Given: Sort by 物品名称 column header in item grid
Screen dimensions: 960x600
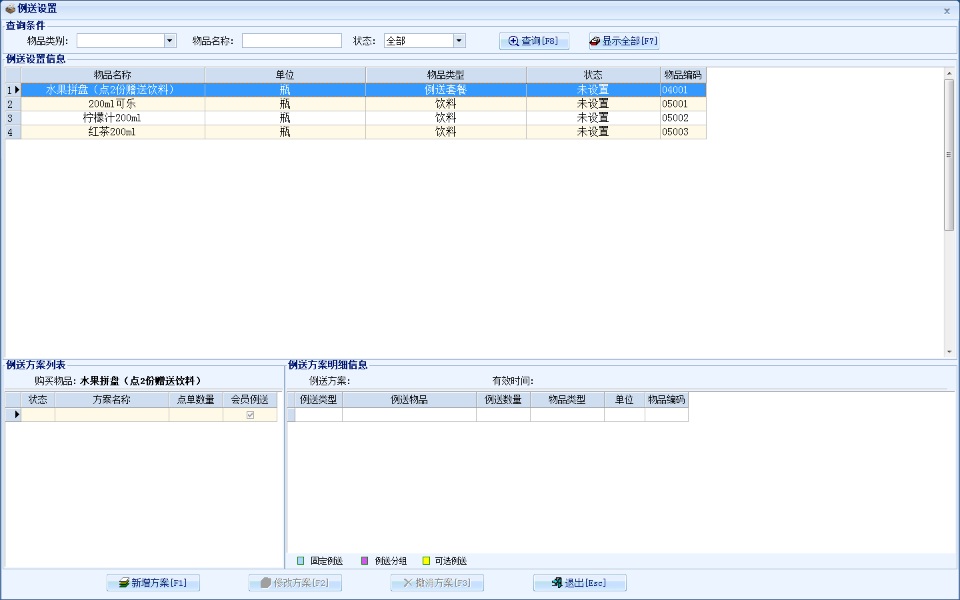Looking at the screenshot, I should click(x=113, y=75).
